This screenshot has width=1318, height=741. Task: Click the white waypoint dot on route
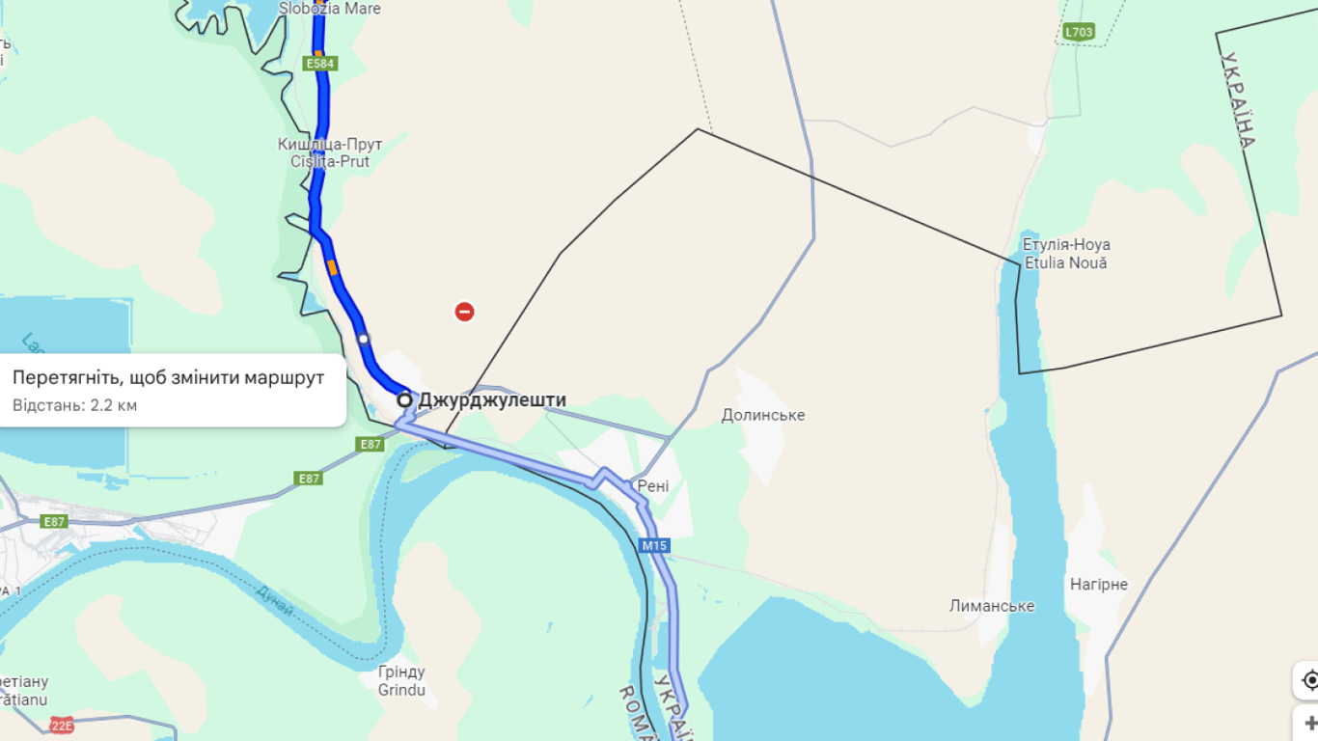(363, 339)
